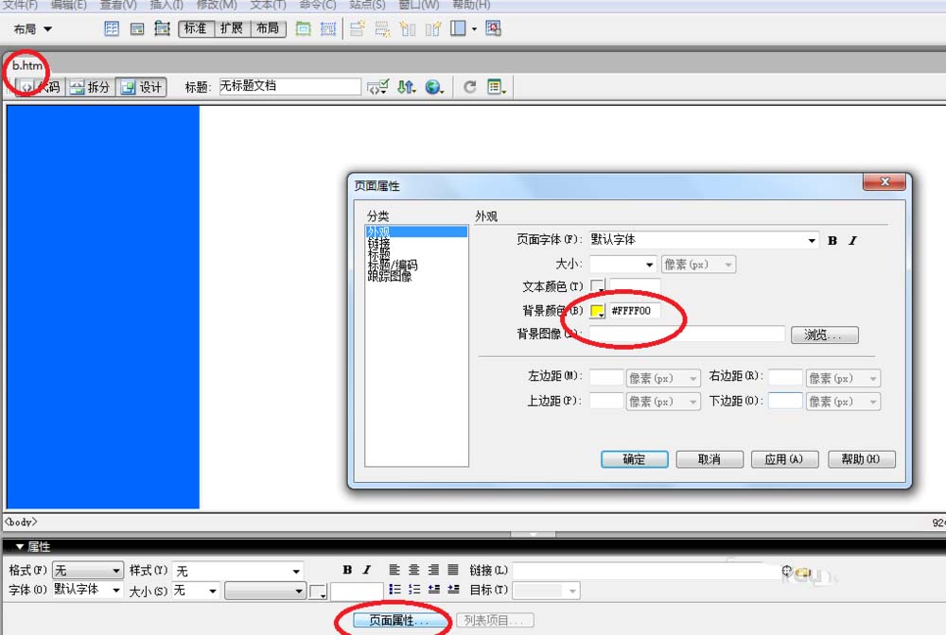Open the 文件 menu
946x635 pixels.
pos(20,5)
